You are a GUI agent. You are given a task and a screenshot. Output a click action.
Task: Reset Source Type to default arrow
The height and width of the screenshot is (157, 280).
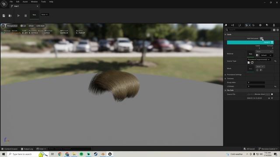275,61
